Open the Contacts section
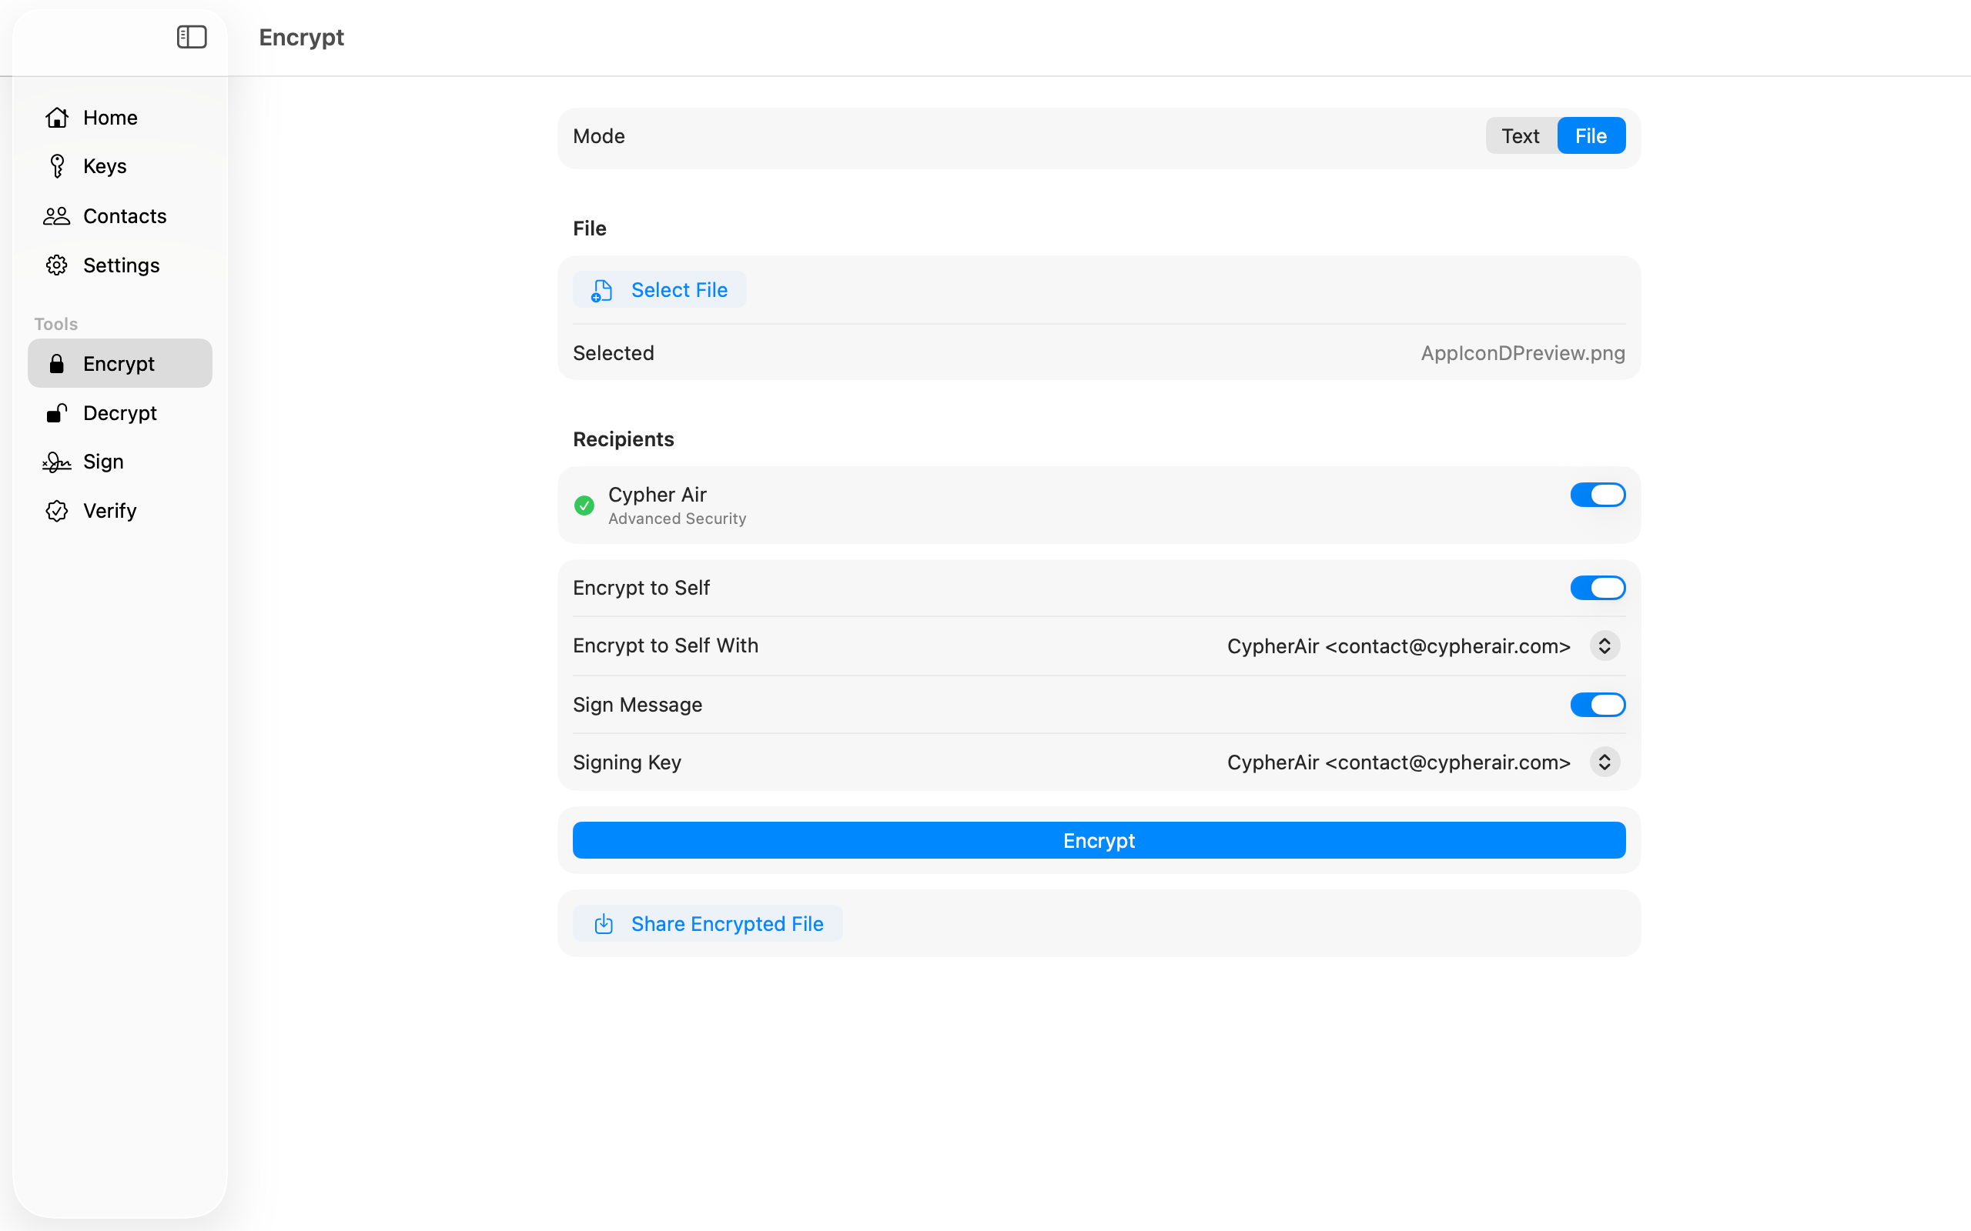The height and width of the screenshot is (1231, 1971). click(125, 215)
